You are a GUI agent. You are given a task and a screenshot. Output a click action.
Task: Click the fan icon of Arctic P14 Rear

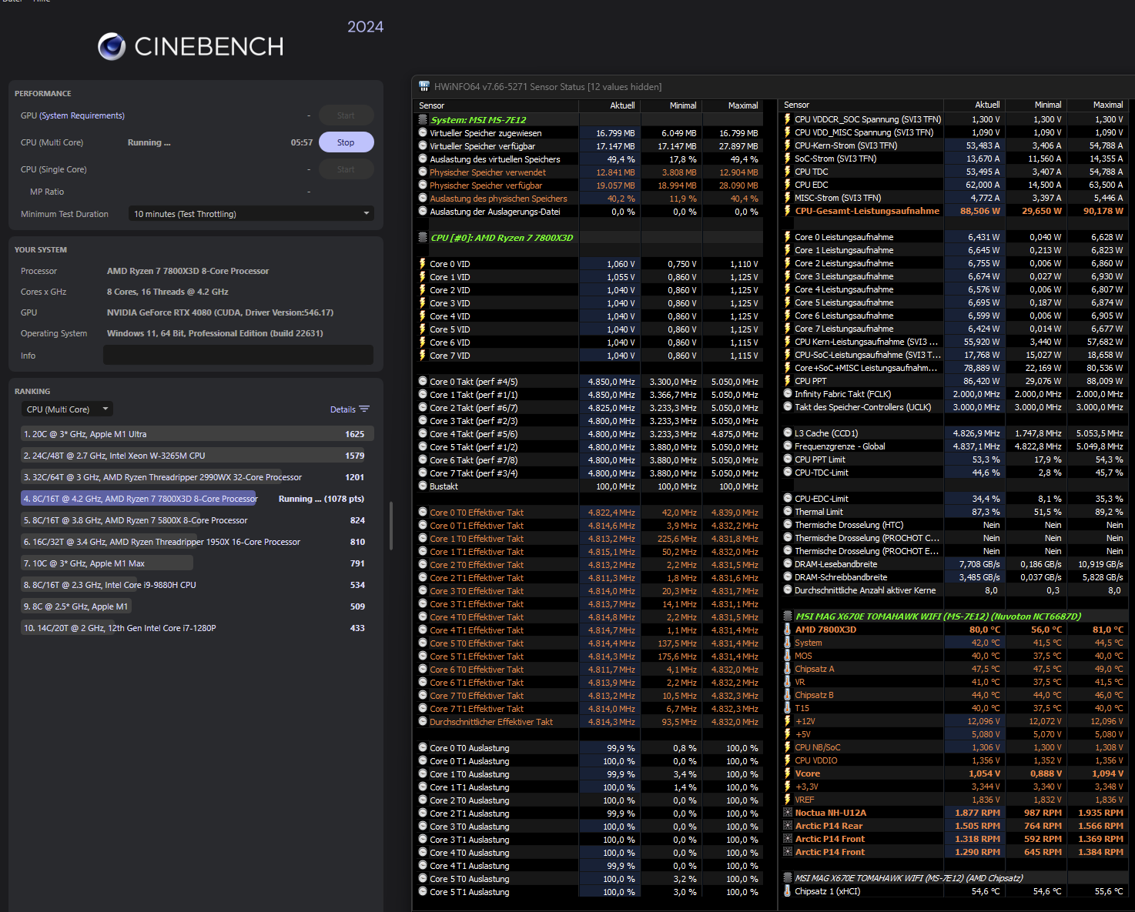click(788, 826)
